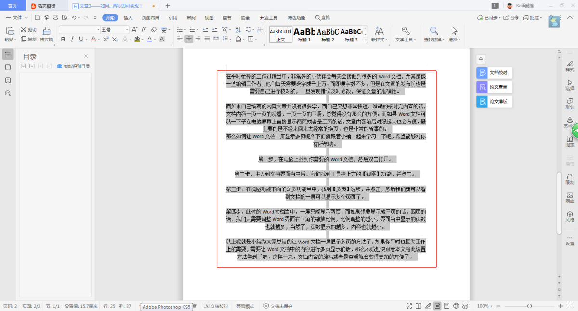Viewport: 578px width, 311px height.
Task: Toggle center text alignment
Action: pos(189,39)
